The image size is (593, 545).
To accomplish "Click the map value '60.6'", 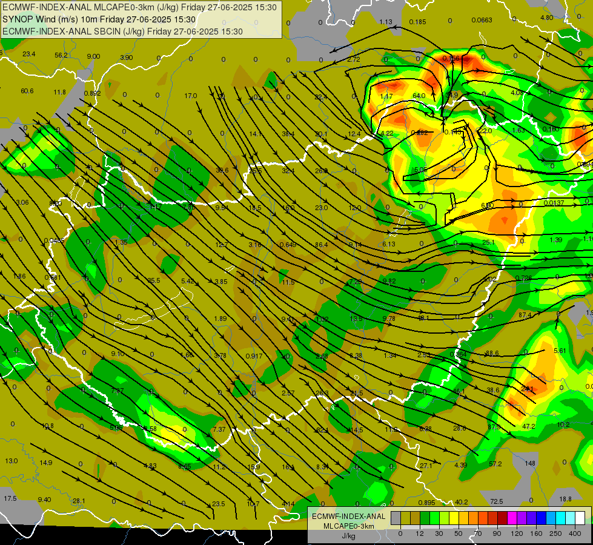I will pyautogui.click(x=27, y=91).
